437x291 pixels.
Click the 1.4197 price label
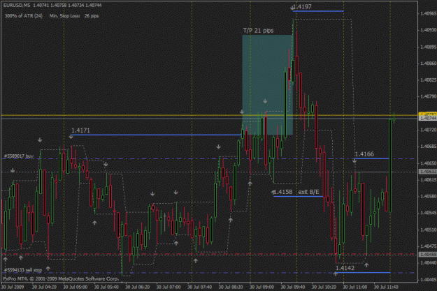pyautogui.click(x=302, y=6)
